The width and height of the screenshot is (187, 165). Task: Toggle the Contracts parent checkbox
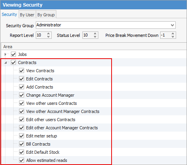pyautogui.click(x=14, y=63)
